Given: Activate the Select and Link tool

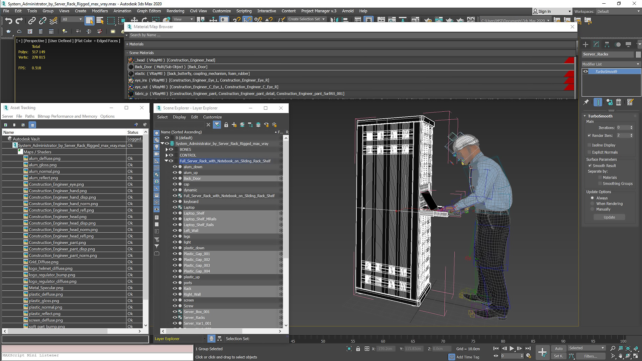Looking at the screenshot, I should tap(32, 21).
